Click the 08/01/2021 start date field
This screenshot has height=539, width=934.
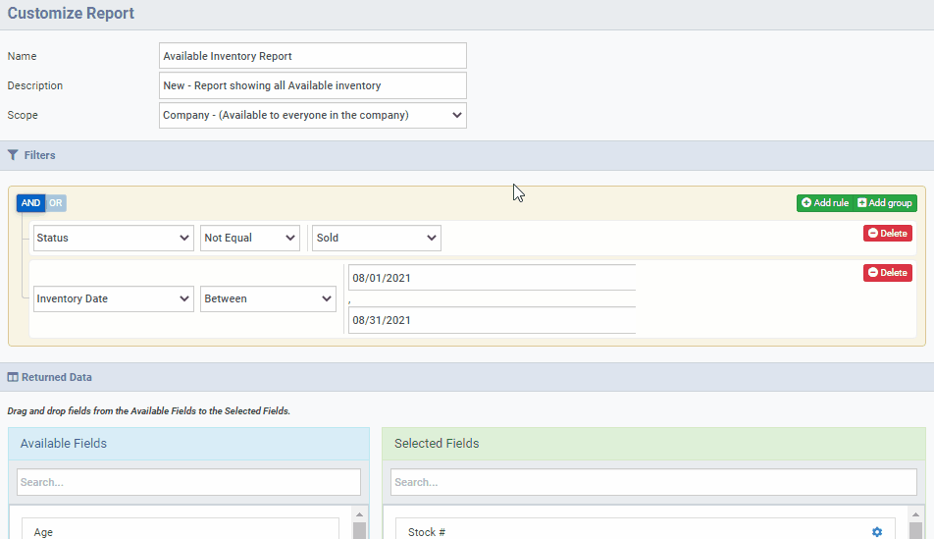coord(492,278)
